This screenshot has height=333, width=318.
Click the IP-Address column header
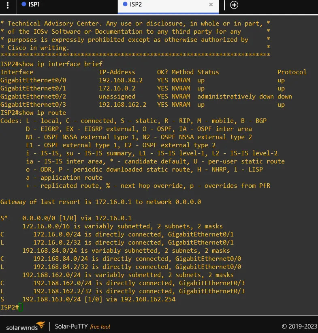coord(117,72)
